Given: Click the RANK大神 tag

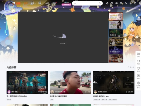Looking at the screenshot, I should coord(97,100).
